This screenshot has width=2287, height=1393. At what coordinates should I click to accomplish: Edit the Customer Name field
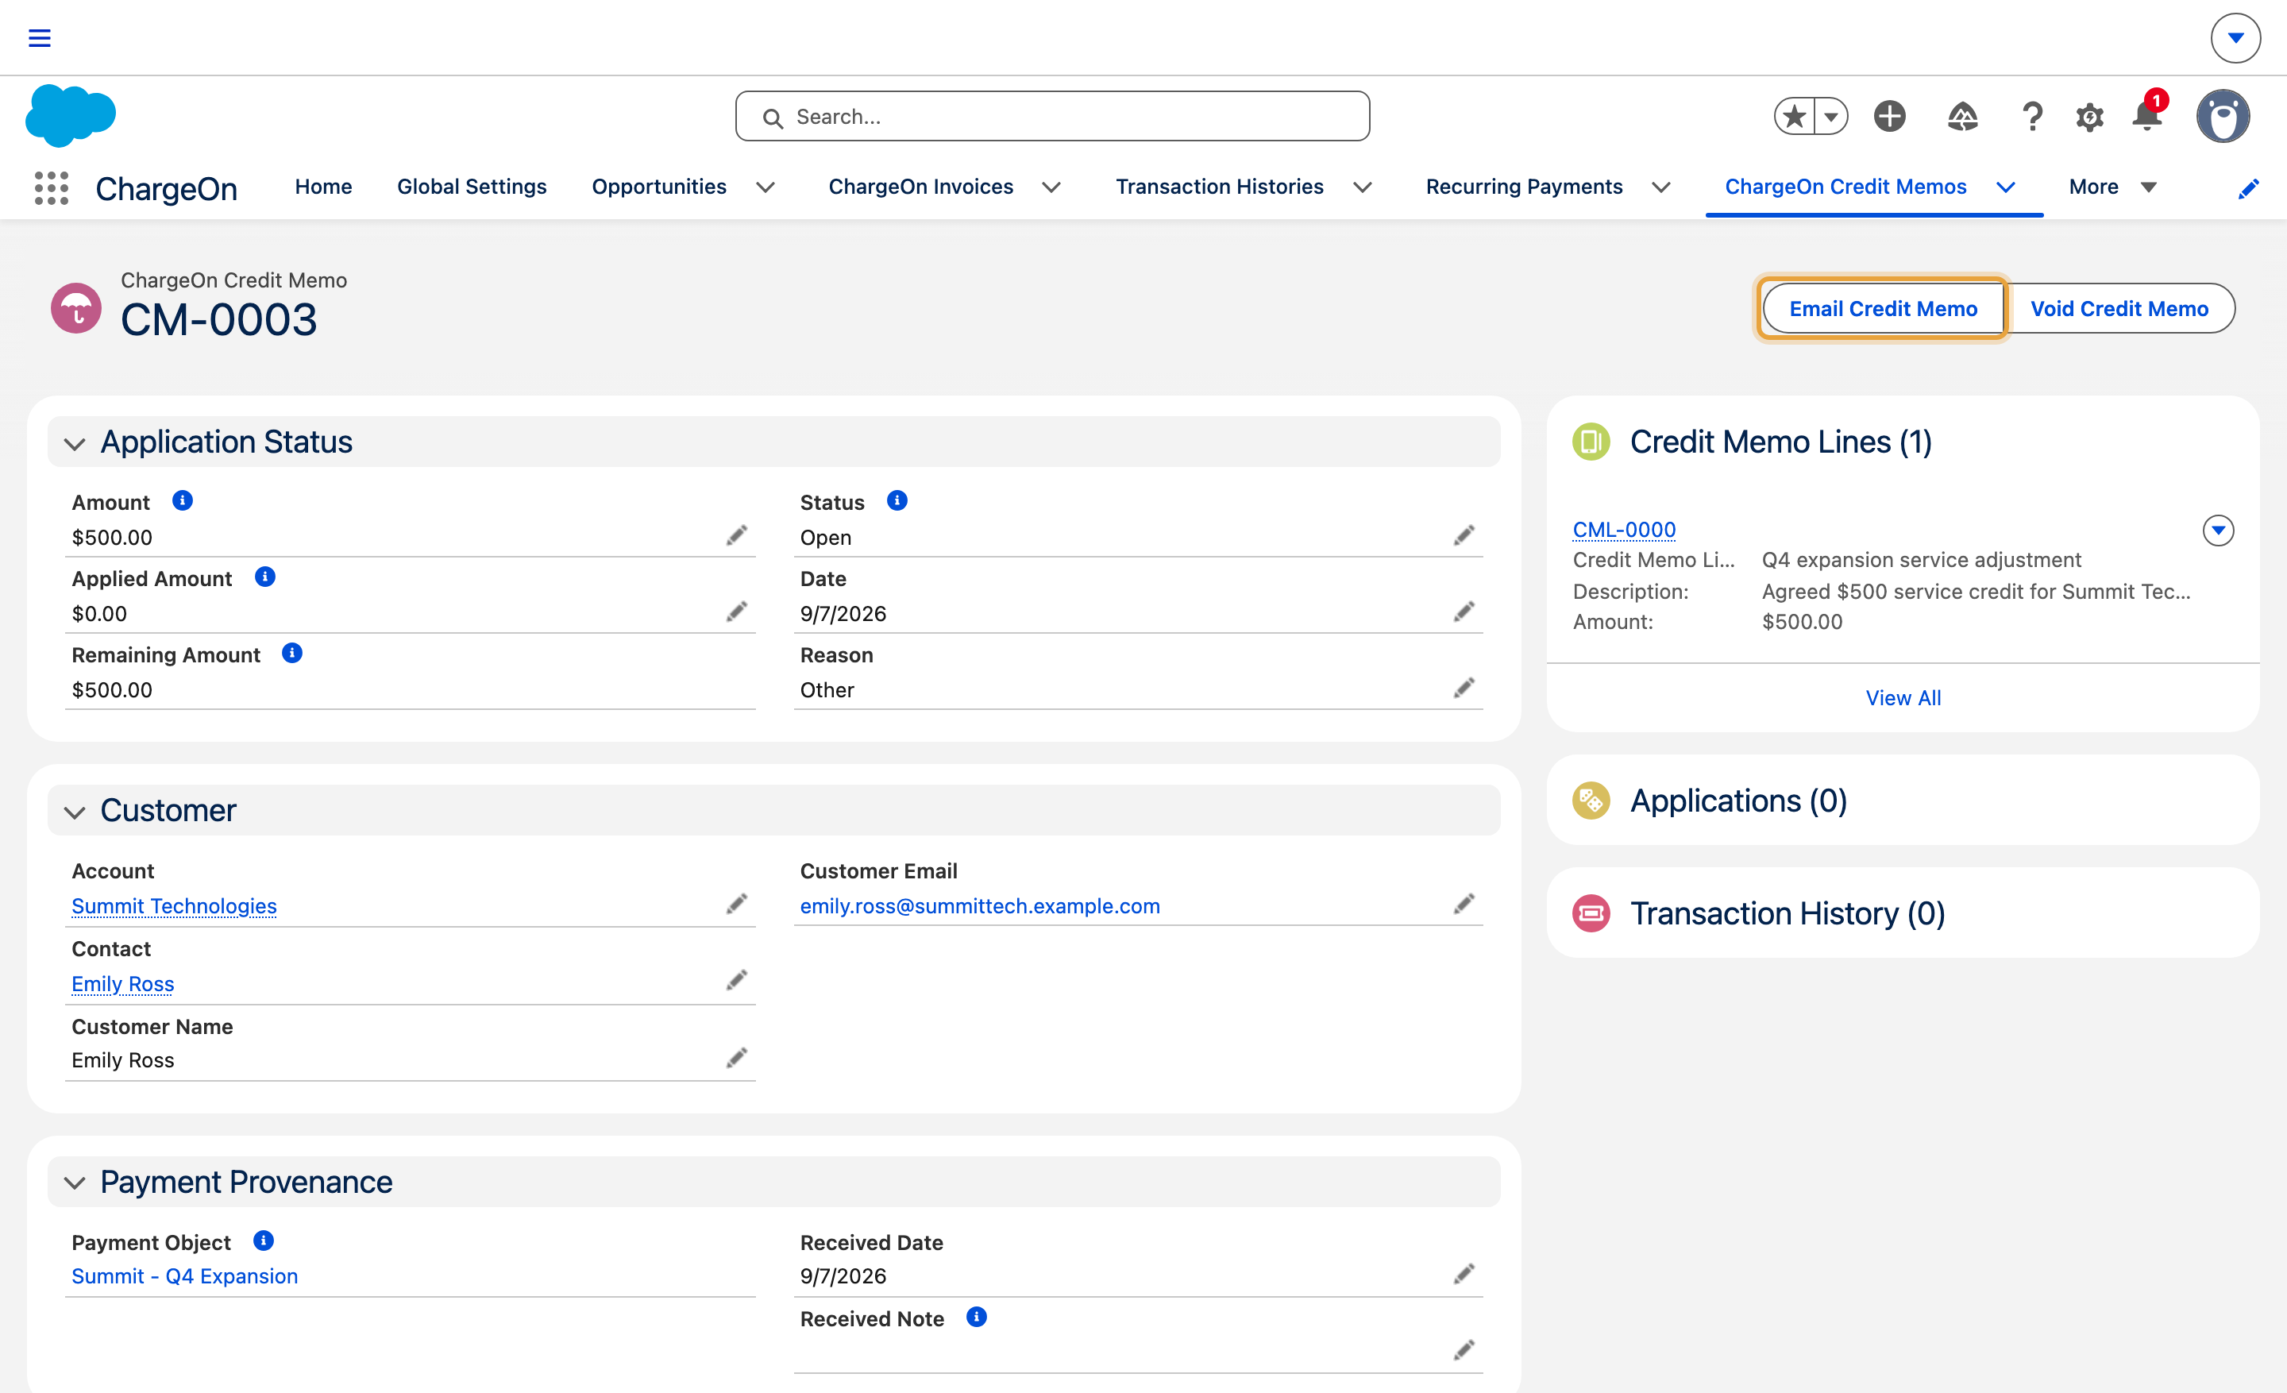point(737,1058)
